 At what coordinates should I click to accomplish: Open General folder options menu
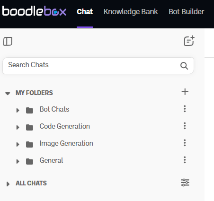tap(185, 160)
